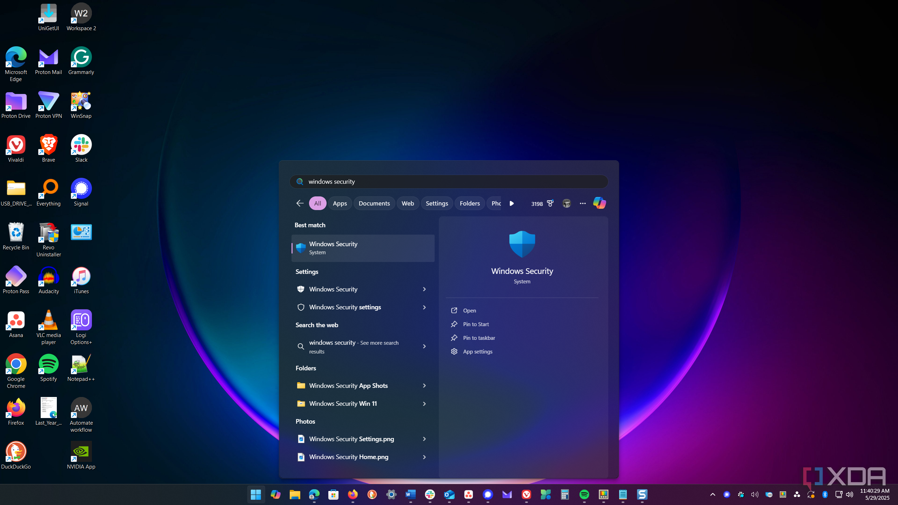This screenshot has height=505, width=898.
Task: Select the WinSnap desktop icon
Action: 81,105
